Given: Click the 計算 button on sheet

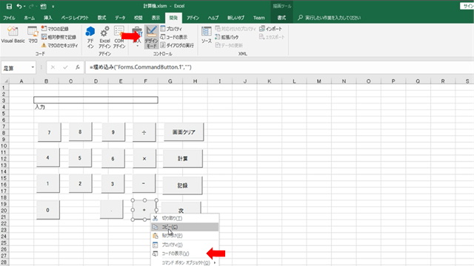Looking at the screenshot, I should point(183,159).
